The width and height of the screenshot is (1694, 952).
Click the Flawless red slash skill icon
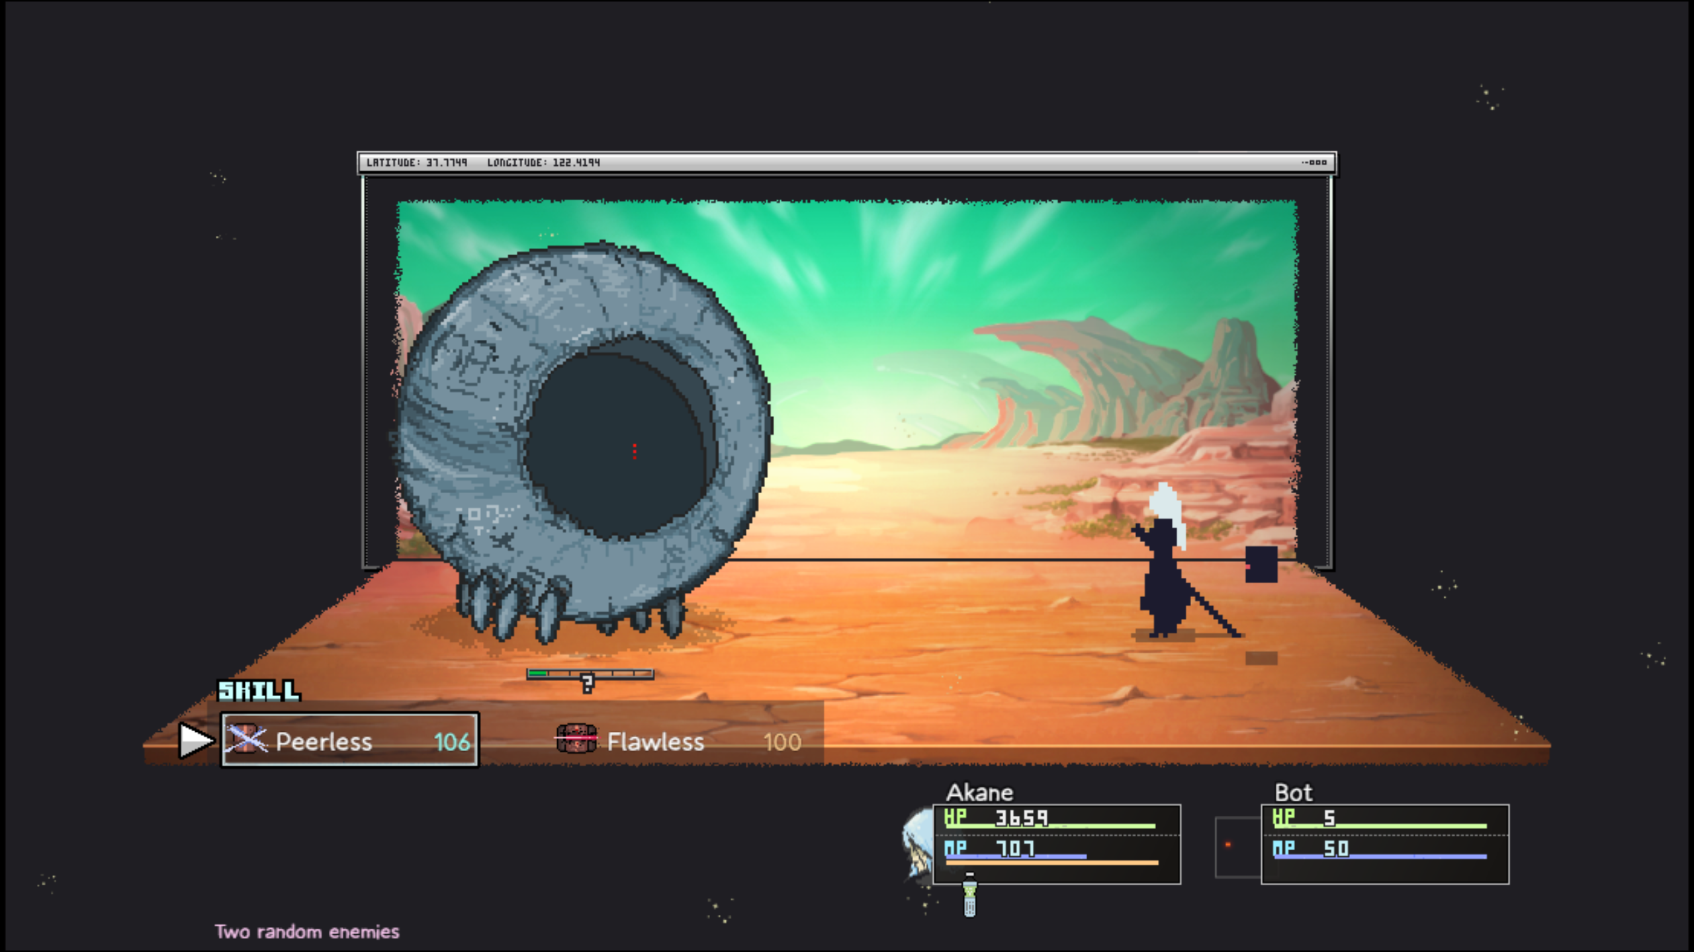(576, 738)
